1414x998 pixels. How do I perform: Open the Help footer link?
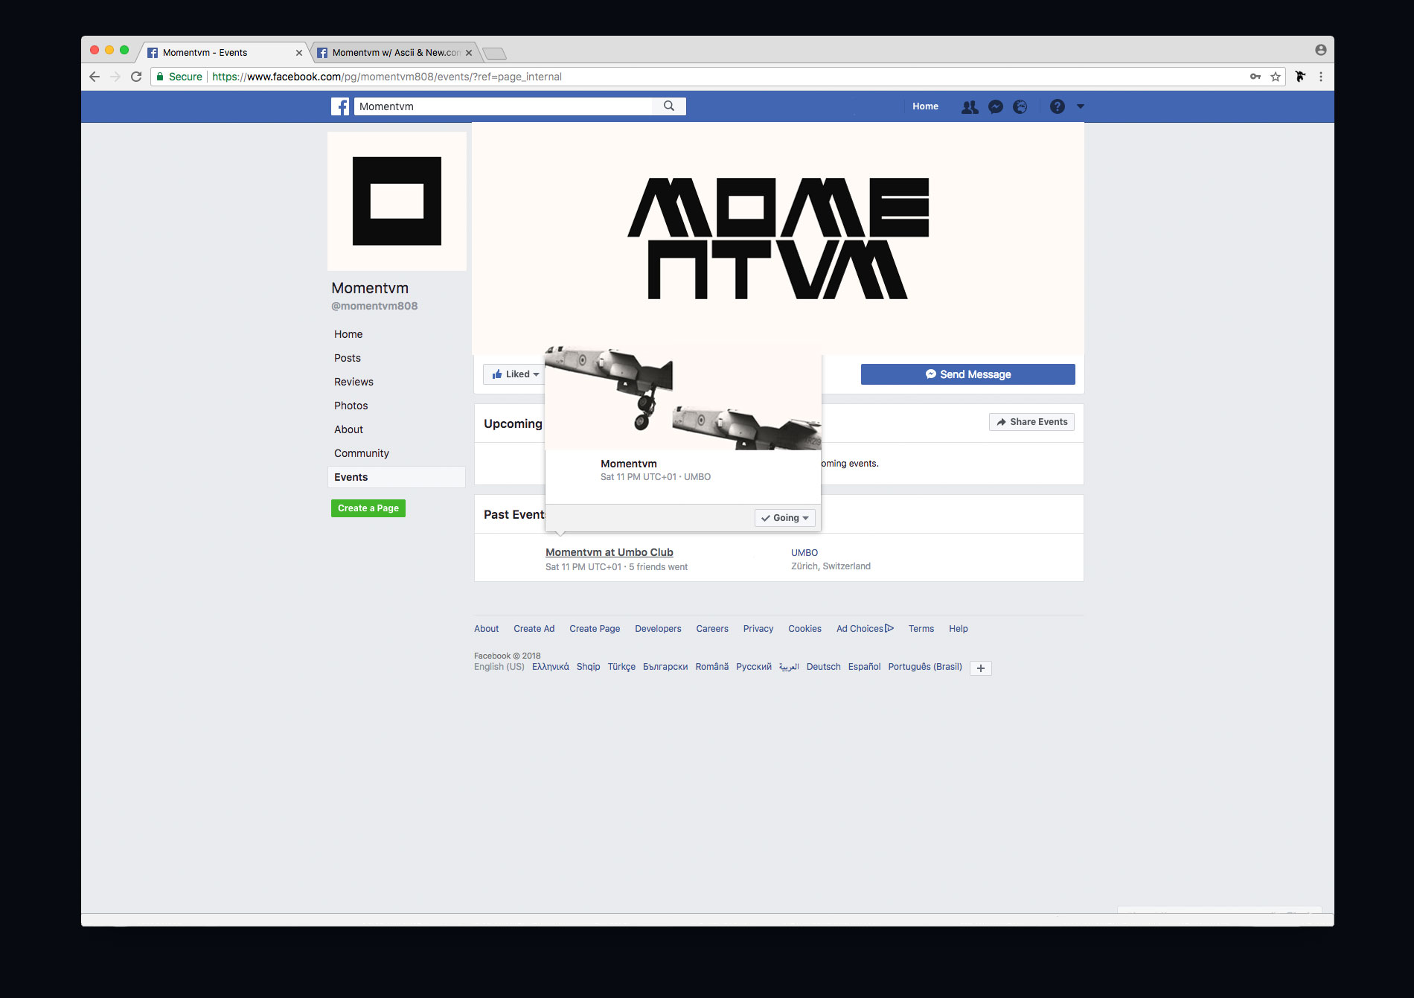(x=959, y=629)
